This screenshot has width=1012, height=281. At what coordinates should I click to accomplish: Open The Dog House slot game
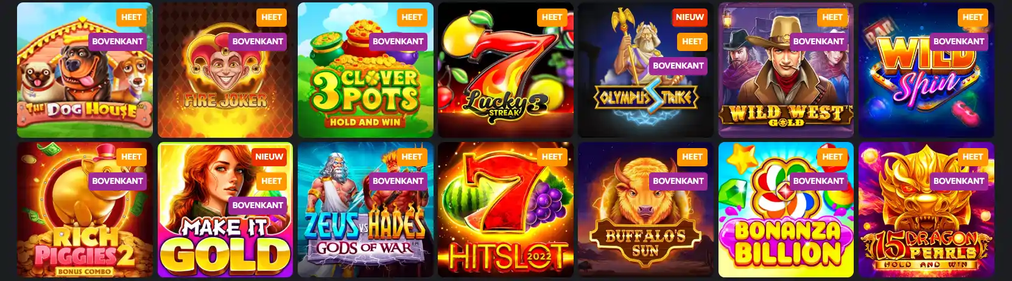point(85,70)
